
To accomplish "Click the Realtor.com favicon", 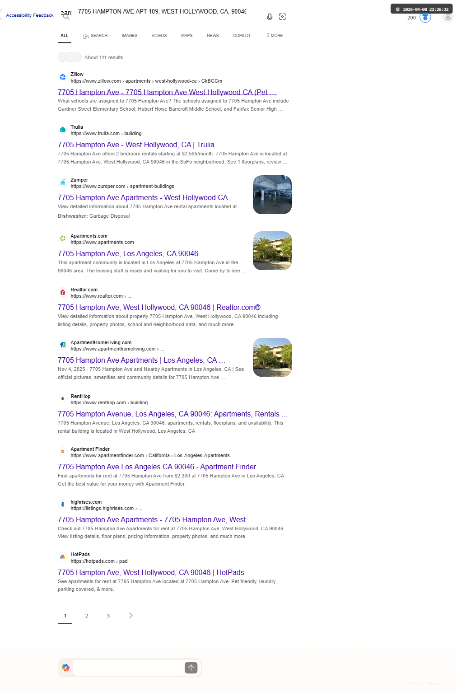I will (63, 293).
